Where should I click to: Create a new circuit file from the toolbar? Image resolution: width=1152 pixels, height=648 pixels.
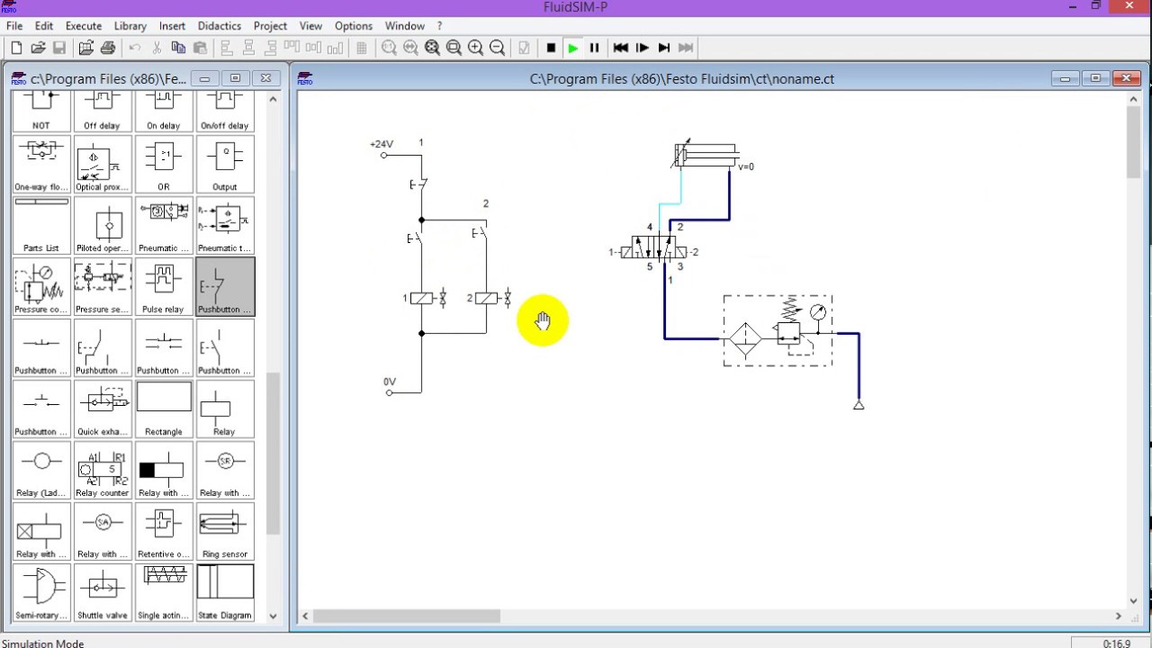(16, 48)
